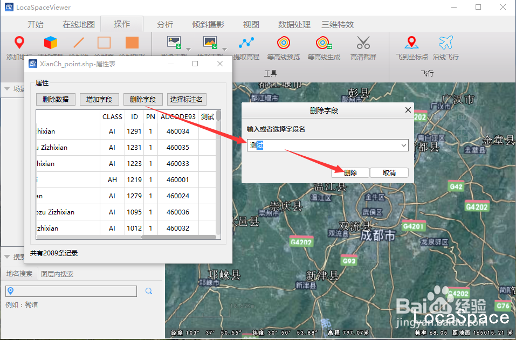516x340 pixels.
Task: Click cell with ID 1291
Action: 134,131
